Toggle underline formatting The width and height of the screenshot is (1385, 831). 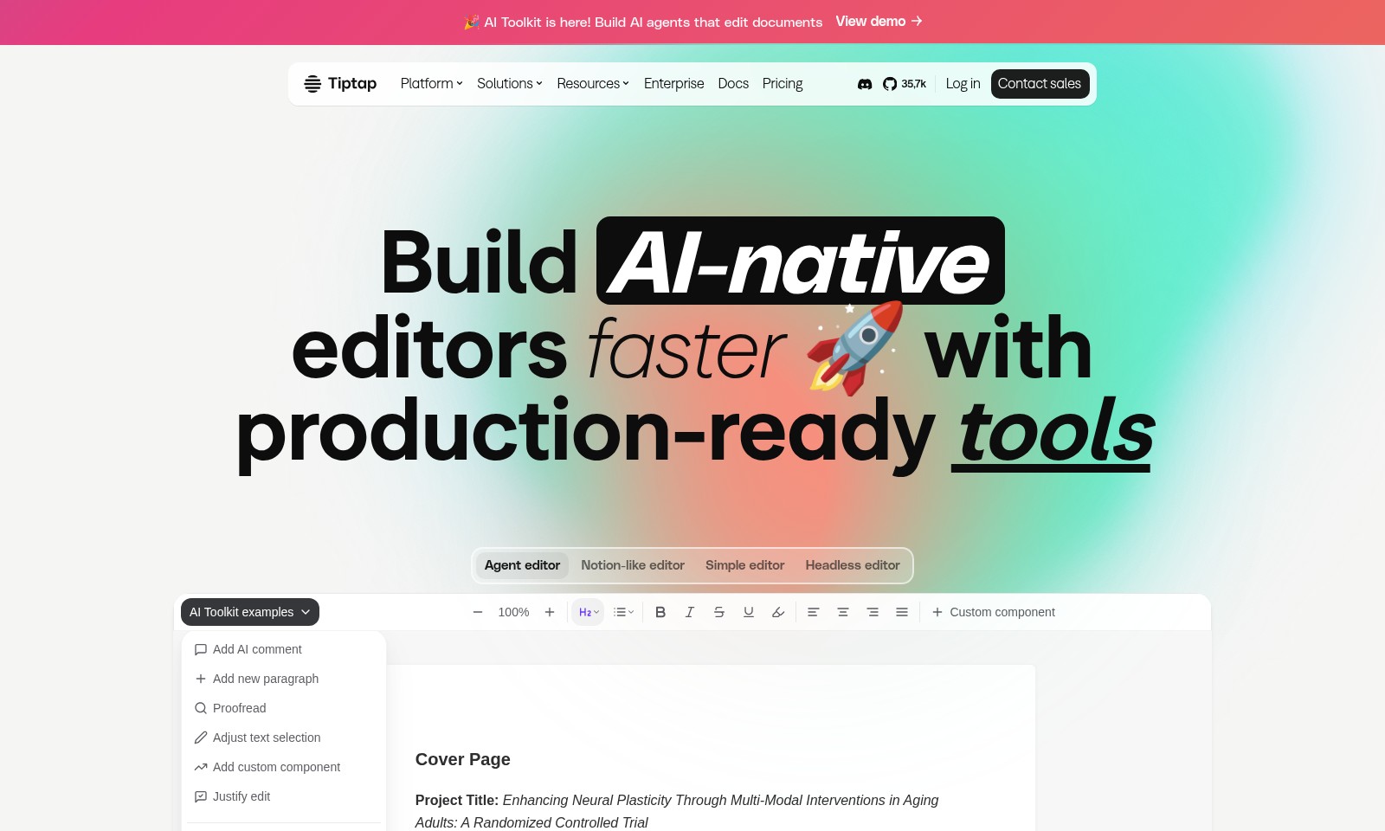coord(749,612)
